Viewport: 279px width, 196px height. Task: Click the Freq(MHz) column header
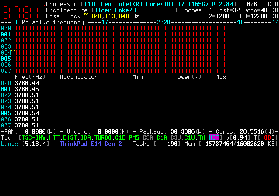[x=30, y=77]
